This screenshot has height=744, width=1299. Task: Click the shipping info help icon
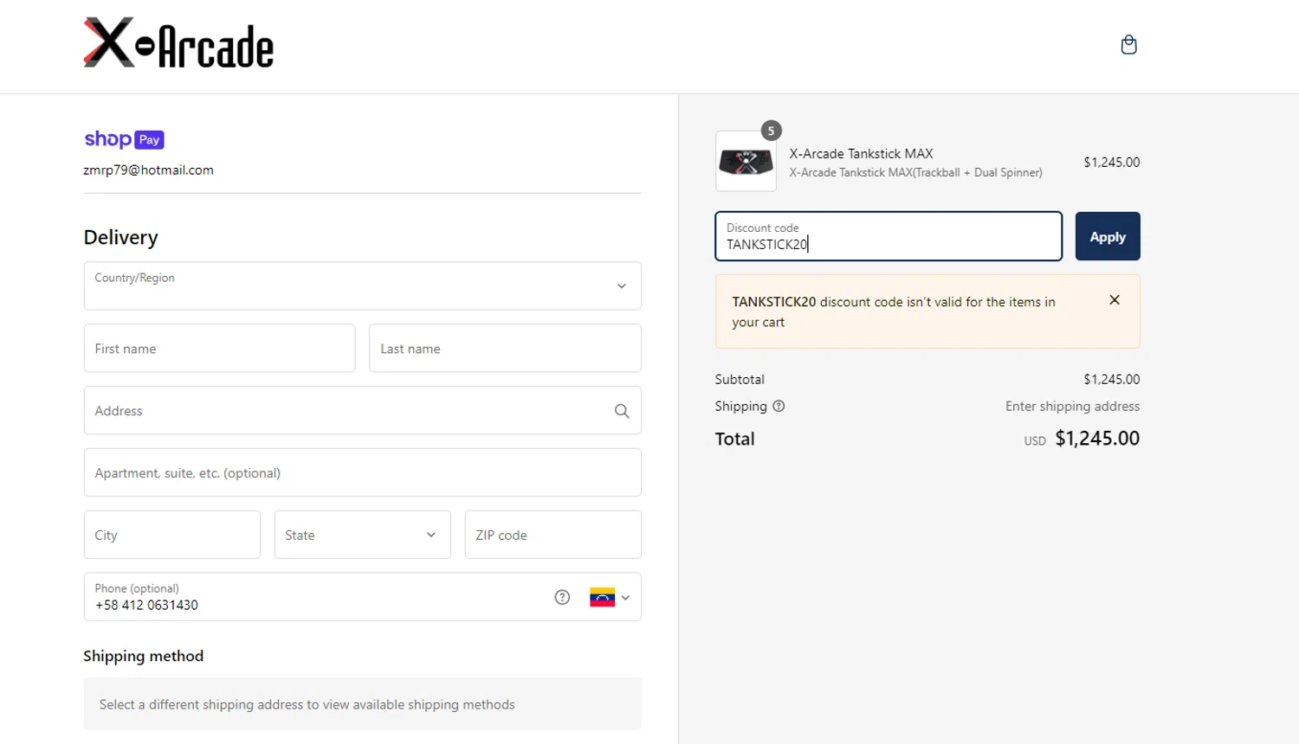pyautogui.click(x=779, y=407)
